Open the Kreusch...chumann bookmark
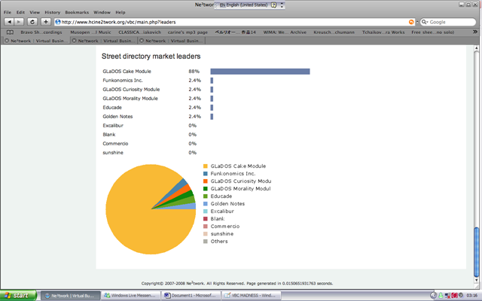The image size is (482, 301). point(334,32)
